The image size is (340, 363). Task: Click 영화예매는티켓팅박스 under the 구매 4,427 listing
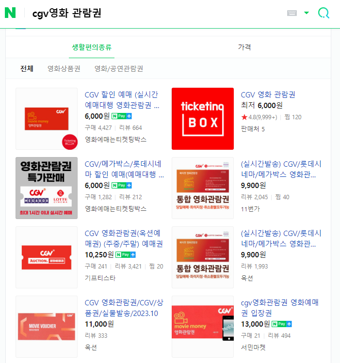115,140
